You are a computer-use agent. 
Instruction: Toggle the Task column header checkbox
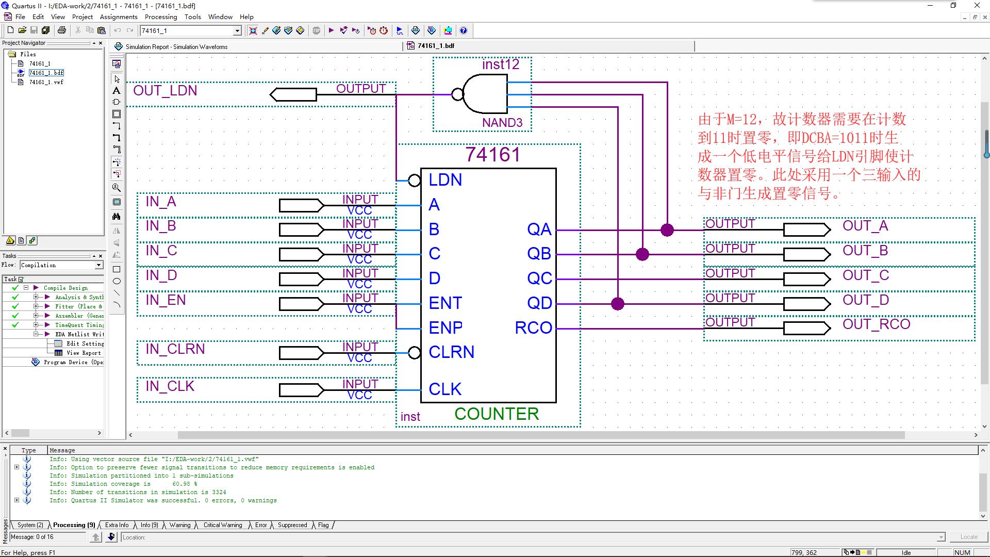click(21, 279)
